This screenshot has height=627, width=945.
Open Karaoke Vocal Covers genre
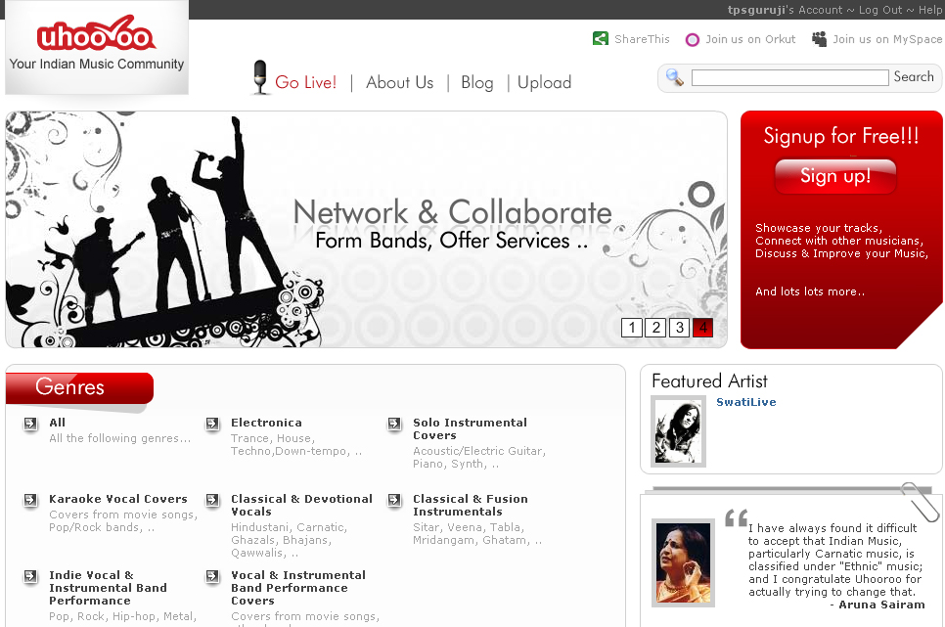tap(118, 499)
